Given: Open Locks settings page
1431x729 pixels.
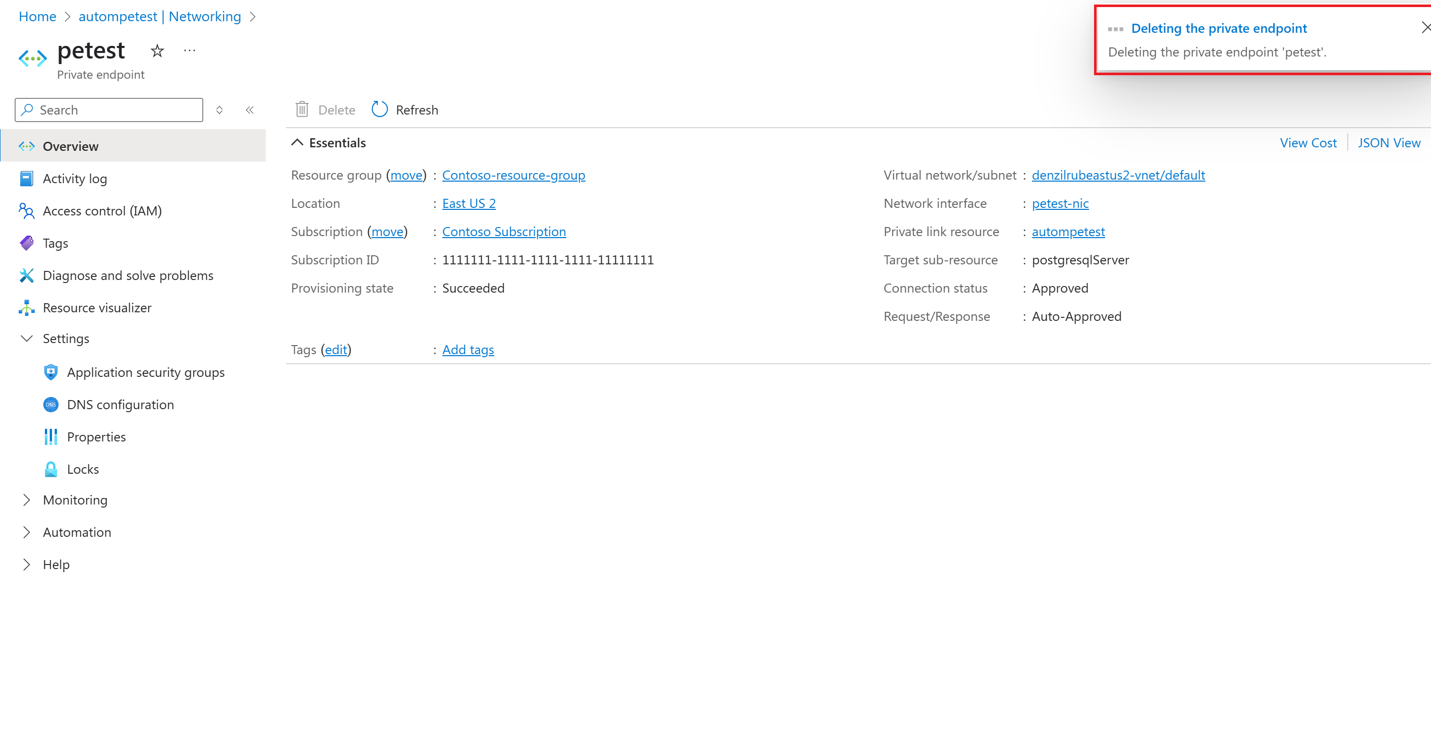Looking at the screenshot, I should click(82, 469).
